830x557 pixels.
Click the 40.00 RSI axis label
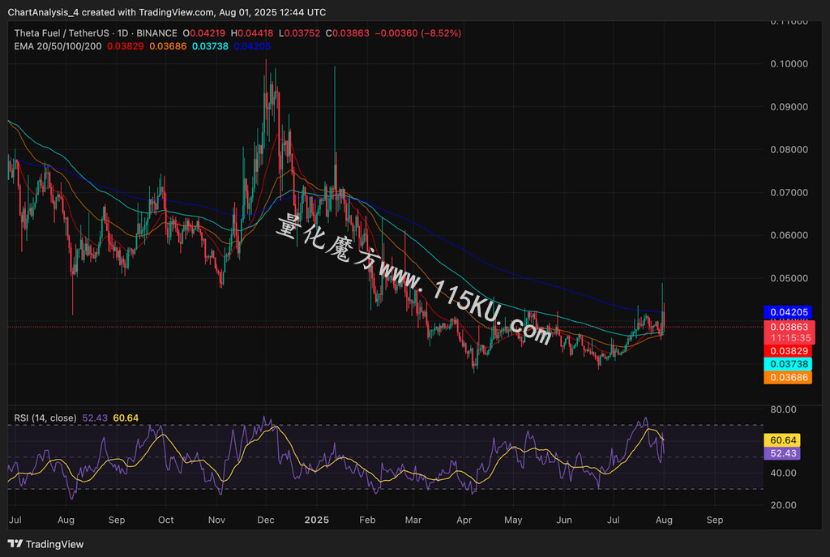point(783,473)
